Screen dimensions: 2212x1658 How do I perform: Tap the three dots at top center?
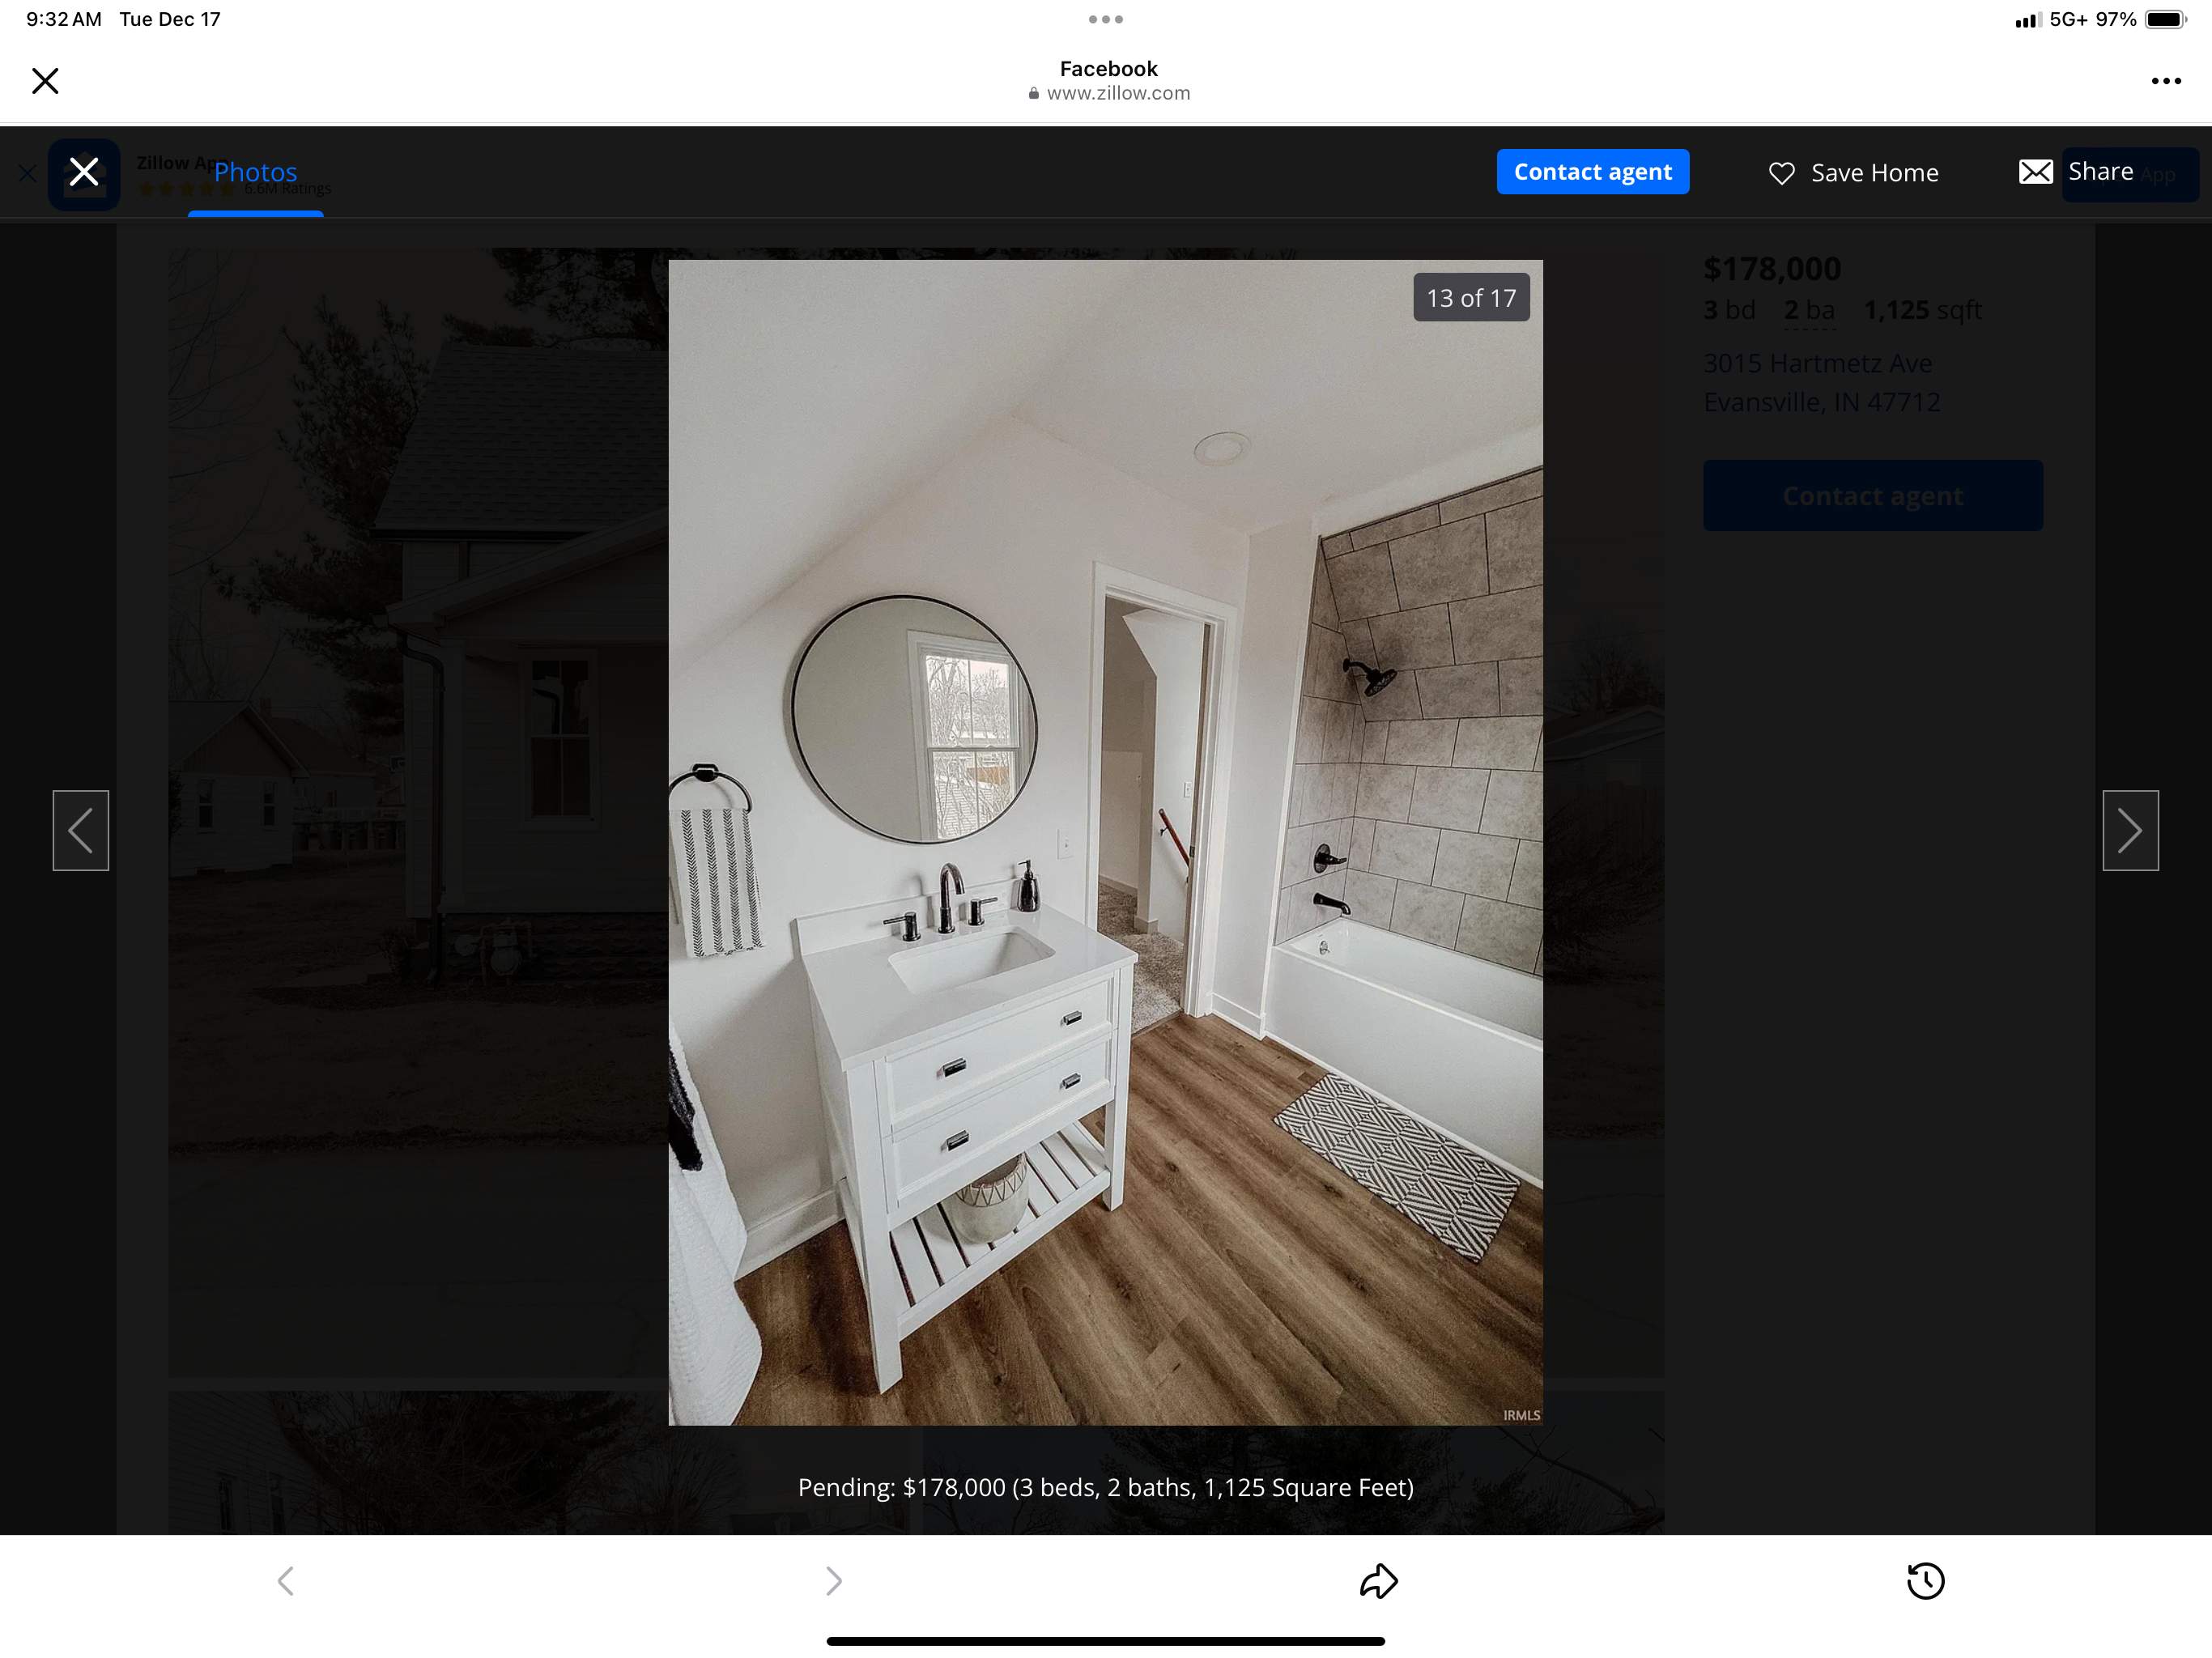coord(1105,19)
